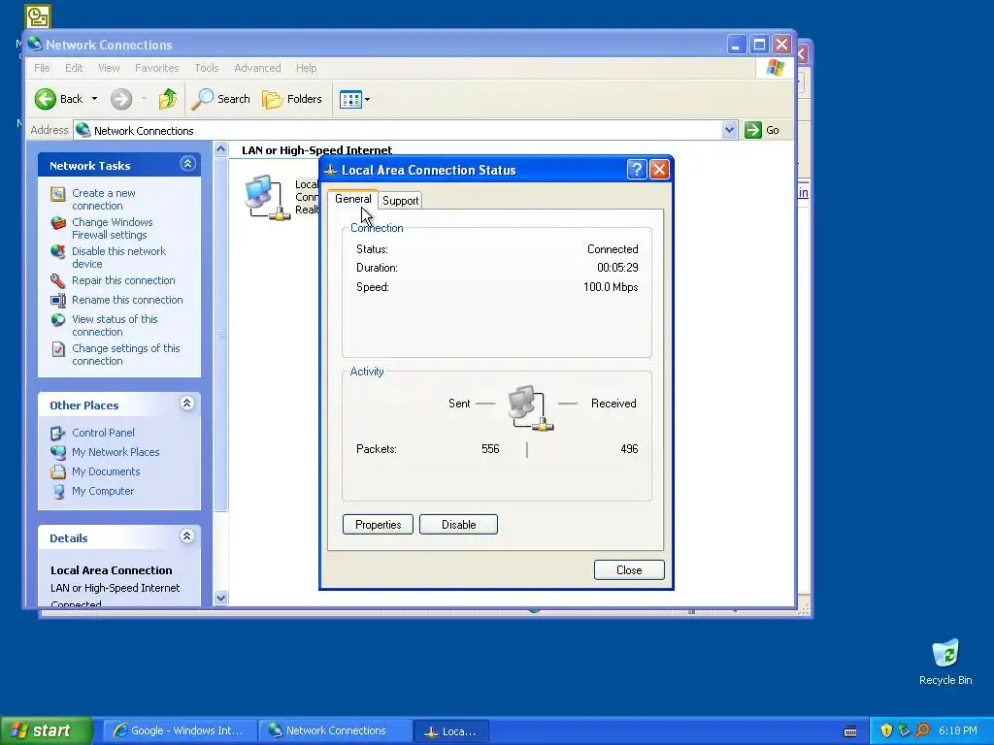This screenshot has width=994, height=745.
Task: Switch to Google Internet Explorer taskbar button
Action: 180,731
